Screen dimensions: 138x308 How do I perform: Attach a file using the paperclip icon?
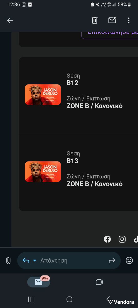[8, 261]
